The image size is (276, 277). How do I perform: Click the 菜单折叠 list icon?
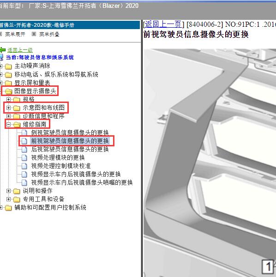[x=34, y=34]
